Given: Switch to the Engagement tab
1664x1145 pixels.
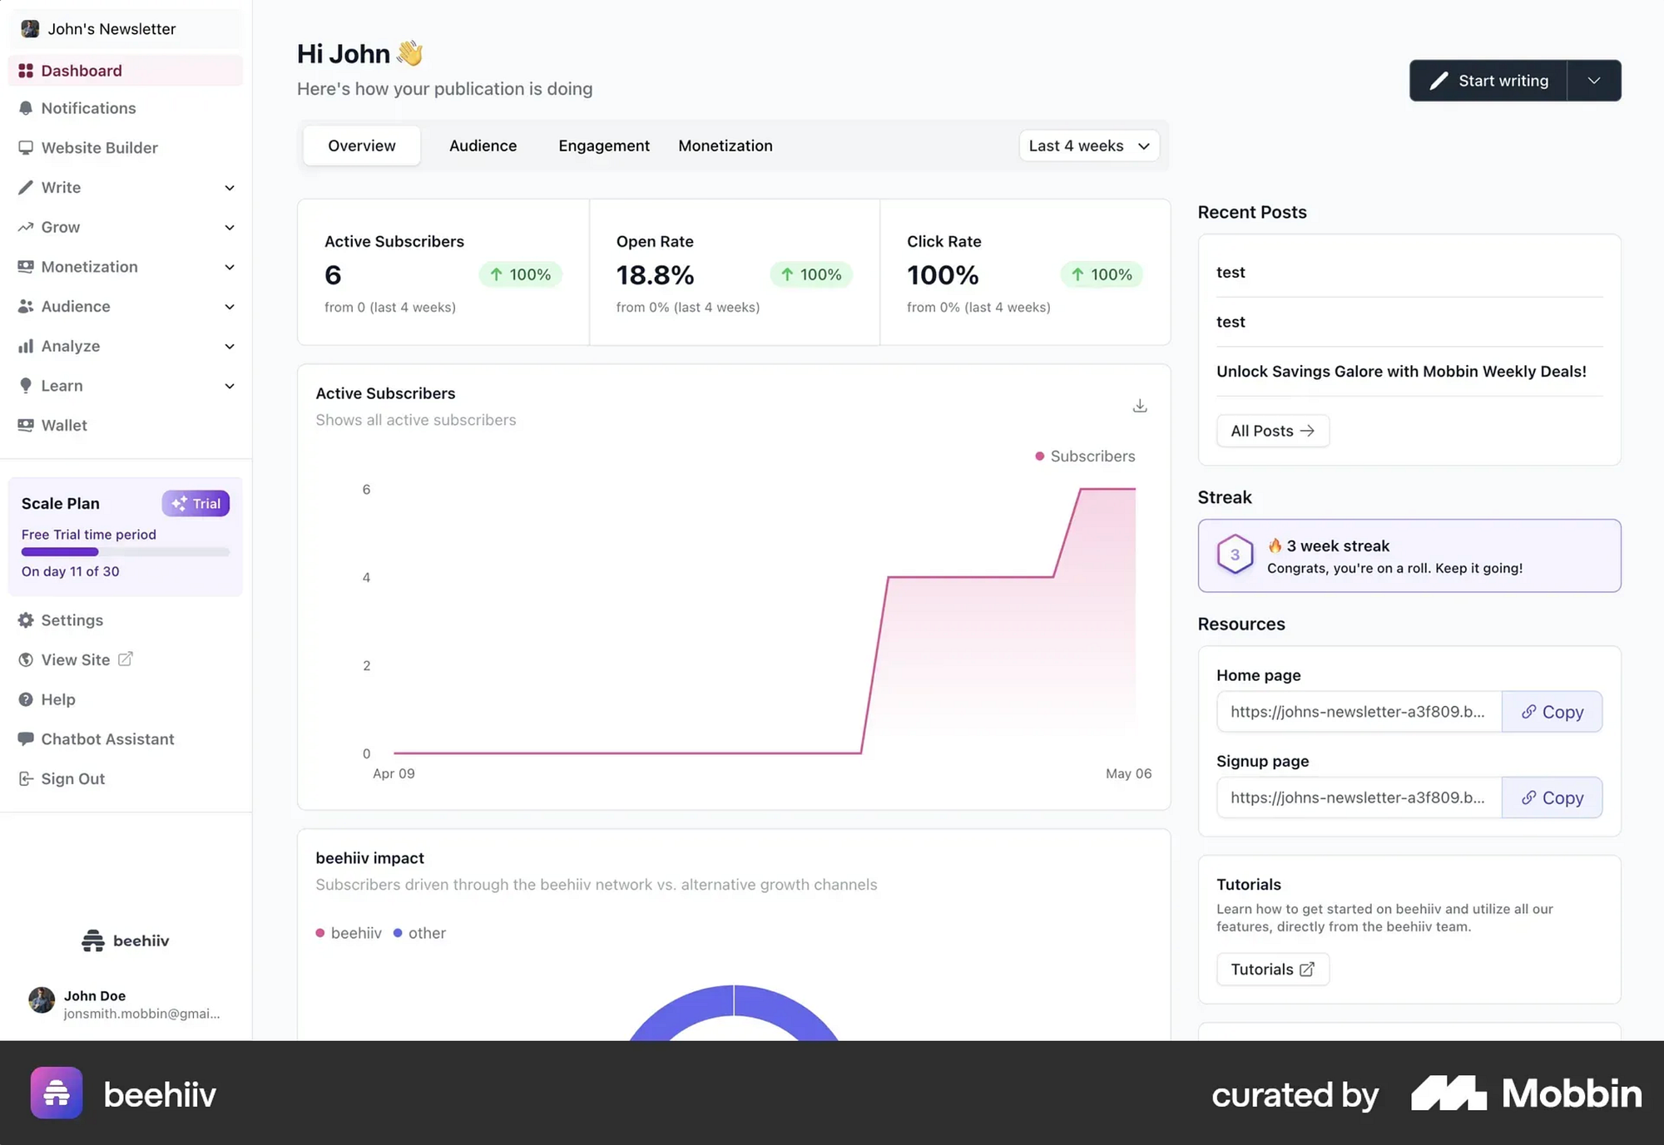Looking at the screenshot, I should (x=604, y=146).
